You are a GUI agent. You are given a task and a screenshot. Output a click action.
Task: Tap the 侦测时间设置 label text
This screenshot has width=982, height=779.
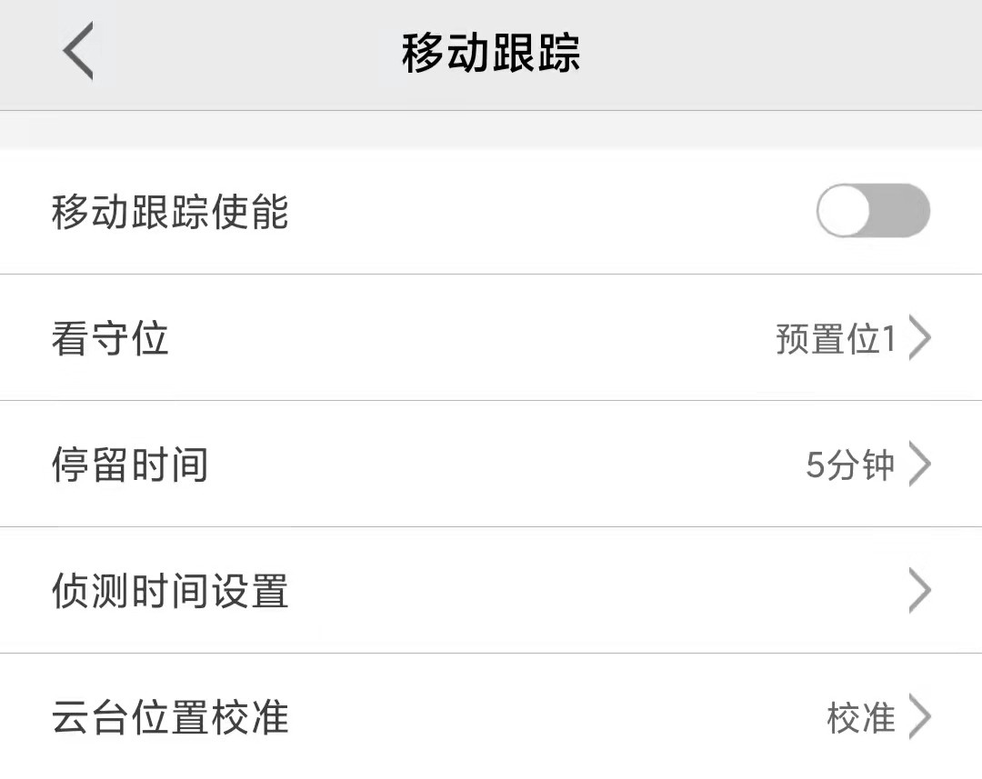click(x=170, y=591)
